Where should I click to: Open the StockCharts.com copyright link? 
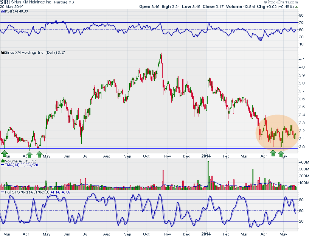[281, 2]
